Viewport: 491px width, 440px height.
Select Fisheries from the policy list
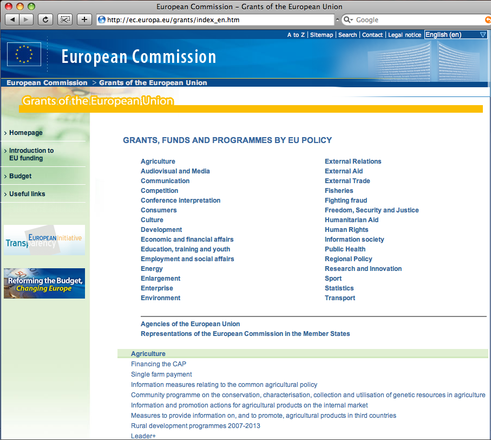coord(339,190)
